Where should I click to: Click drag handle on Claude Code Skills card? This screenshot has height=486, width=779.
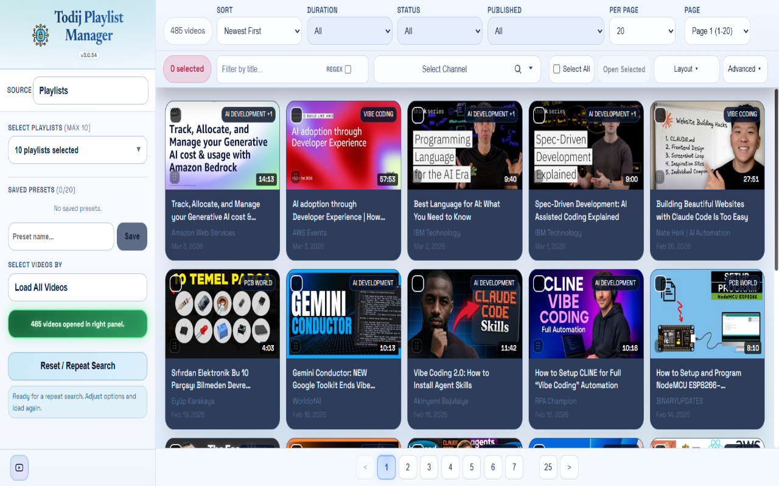click(x=417, y=346)
